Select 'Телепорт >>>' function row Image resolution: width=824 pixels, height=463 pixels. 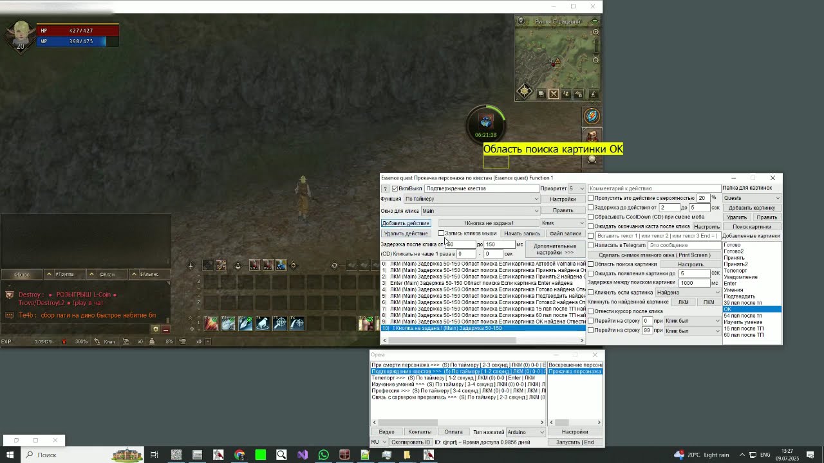point(458,378)
